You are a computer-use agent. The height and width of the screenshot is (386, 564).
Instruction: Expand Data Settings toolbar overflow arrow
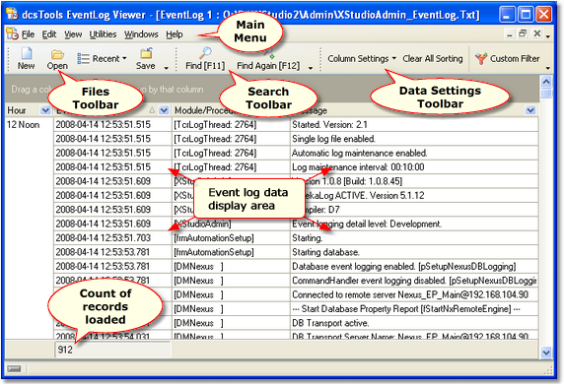[548, 68]
